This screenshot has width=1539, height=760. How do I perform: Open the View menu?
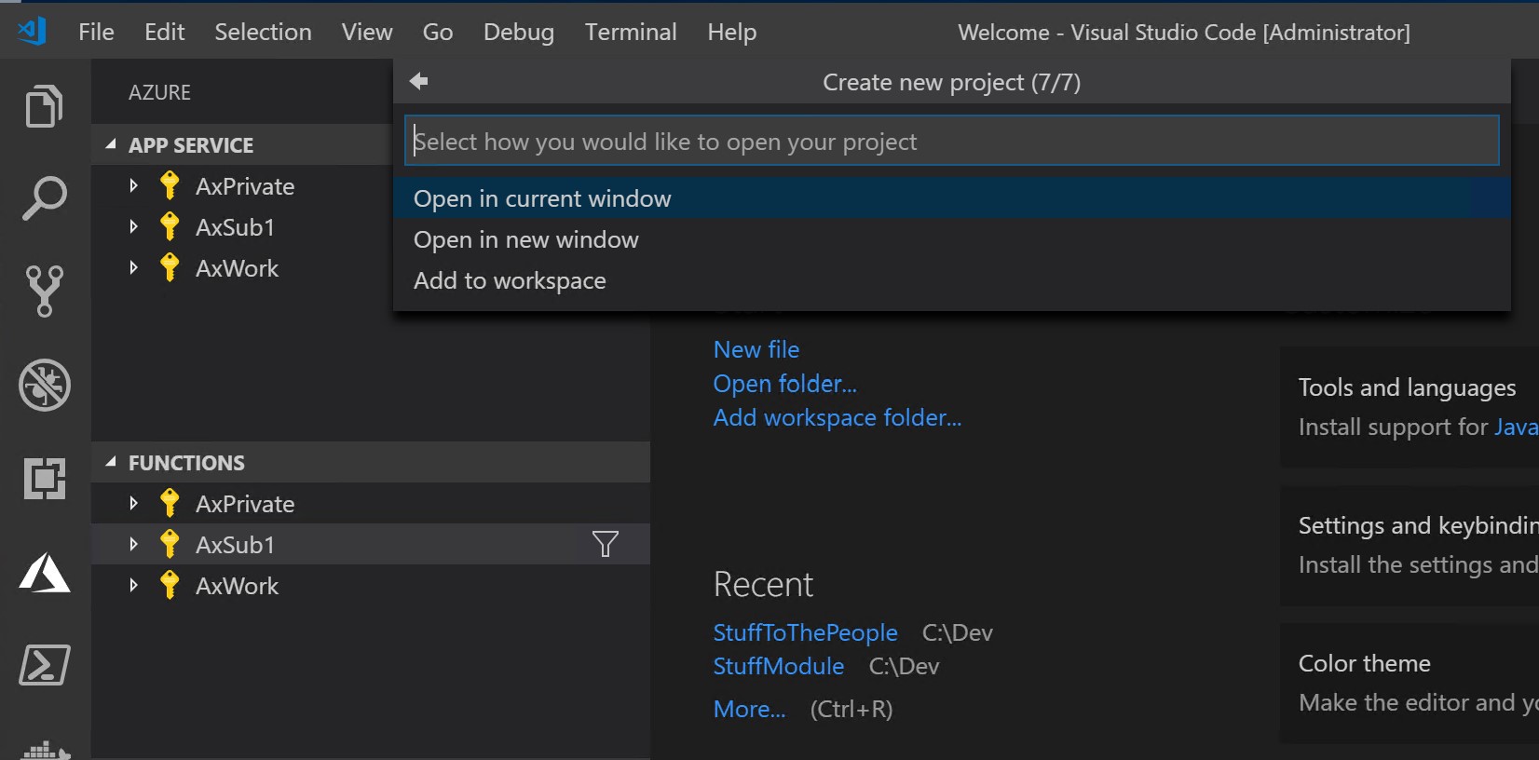367,32
